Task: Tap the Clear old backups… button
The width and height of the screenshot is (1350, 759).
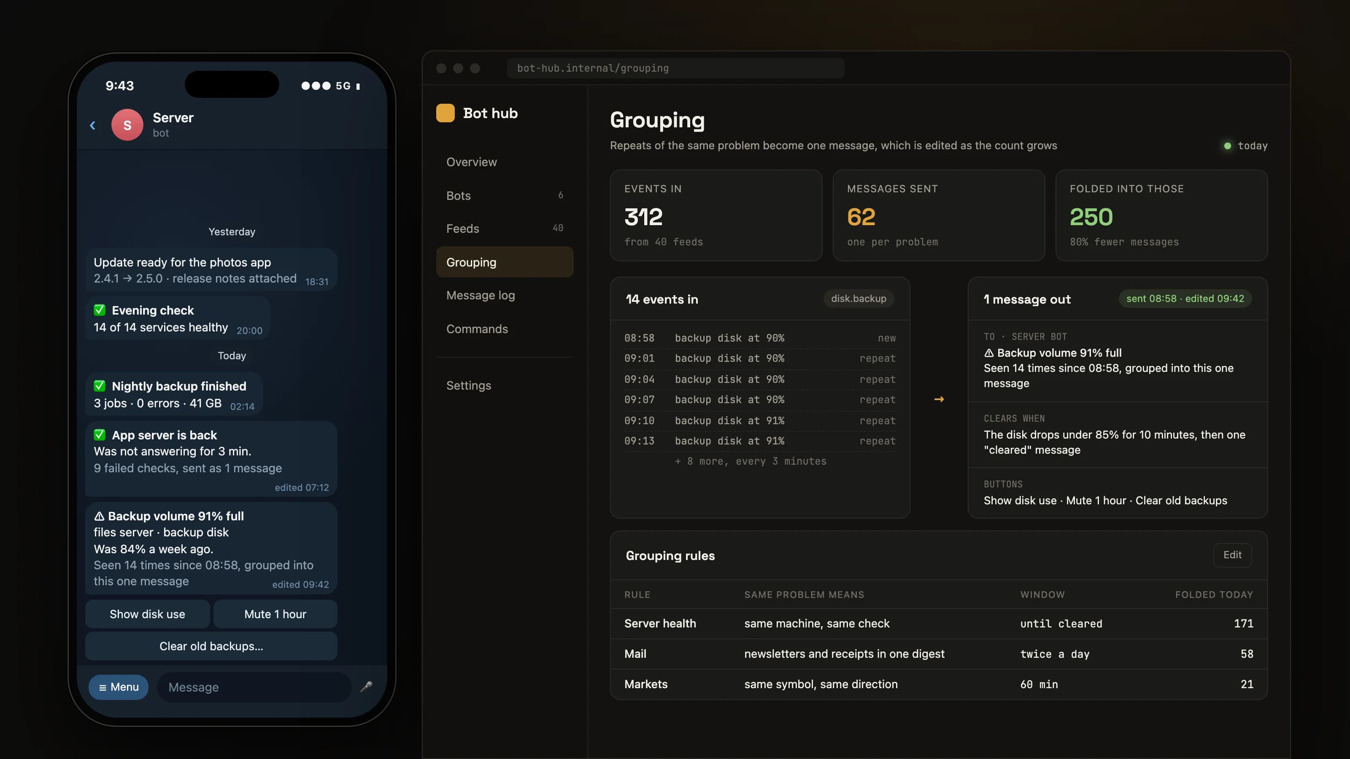Action: click(x=211, y=646)
